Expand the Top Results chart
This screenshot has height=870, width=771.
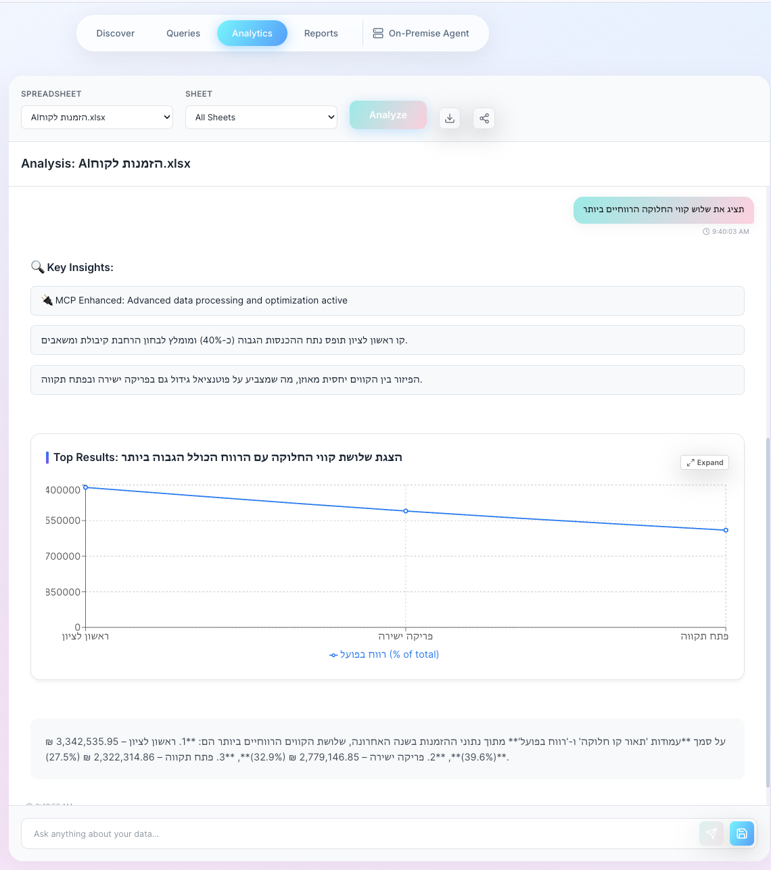[x=704, y=462]
